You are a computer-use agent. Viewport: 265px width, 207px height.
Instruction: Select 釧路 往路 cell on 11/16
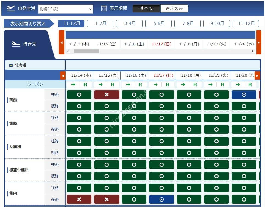[134, 118]
